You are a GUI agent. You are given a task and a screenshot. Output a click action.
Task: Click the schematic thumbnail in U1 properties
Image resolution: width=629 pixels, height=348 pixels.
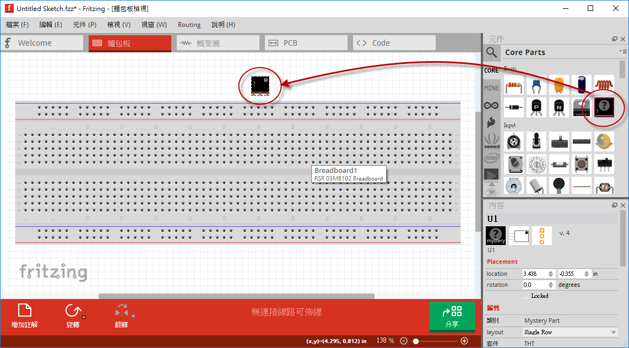point(519,236)
